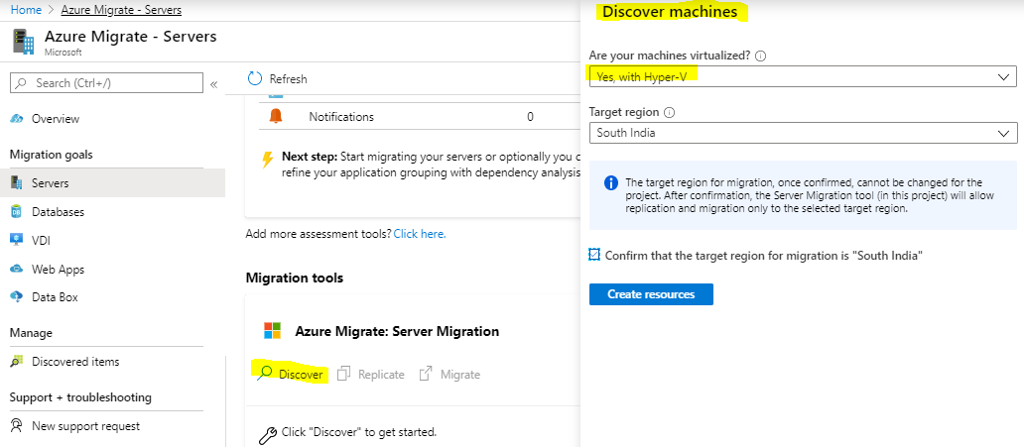Click the Servers icon in sidebar

click(x=17, y=183)
